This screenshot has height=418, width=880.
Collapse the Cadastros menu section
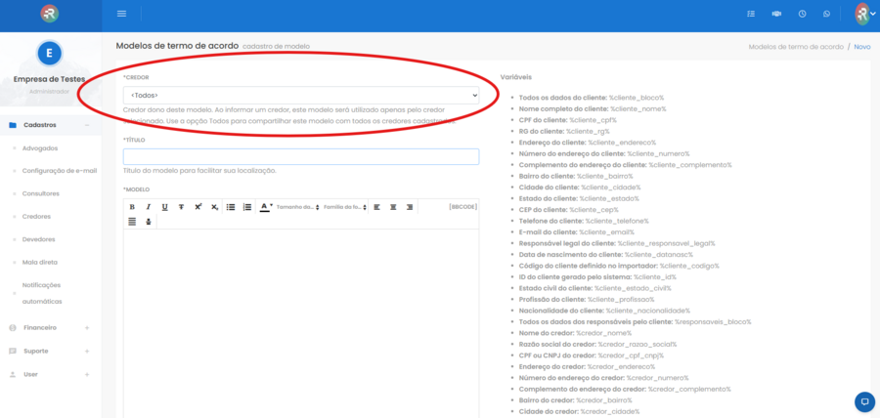[87, 125]
